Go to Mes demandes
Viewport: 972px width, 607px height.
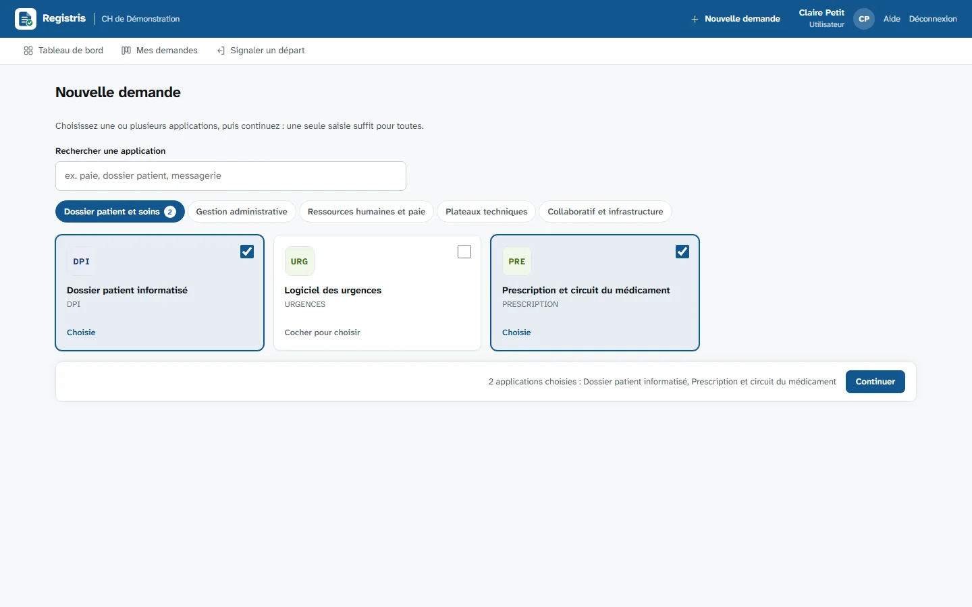[160, 51]
